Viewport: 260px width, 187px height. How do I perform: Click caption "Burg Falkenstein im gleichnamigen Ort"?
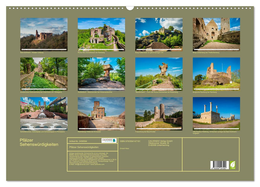tap(149, 52)
